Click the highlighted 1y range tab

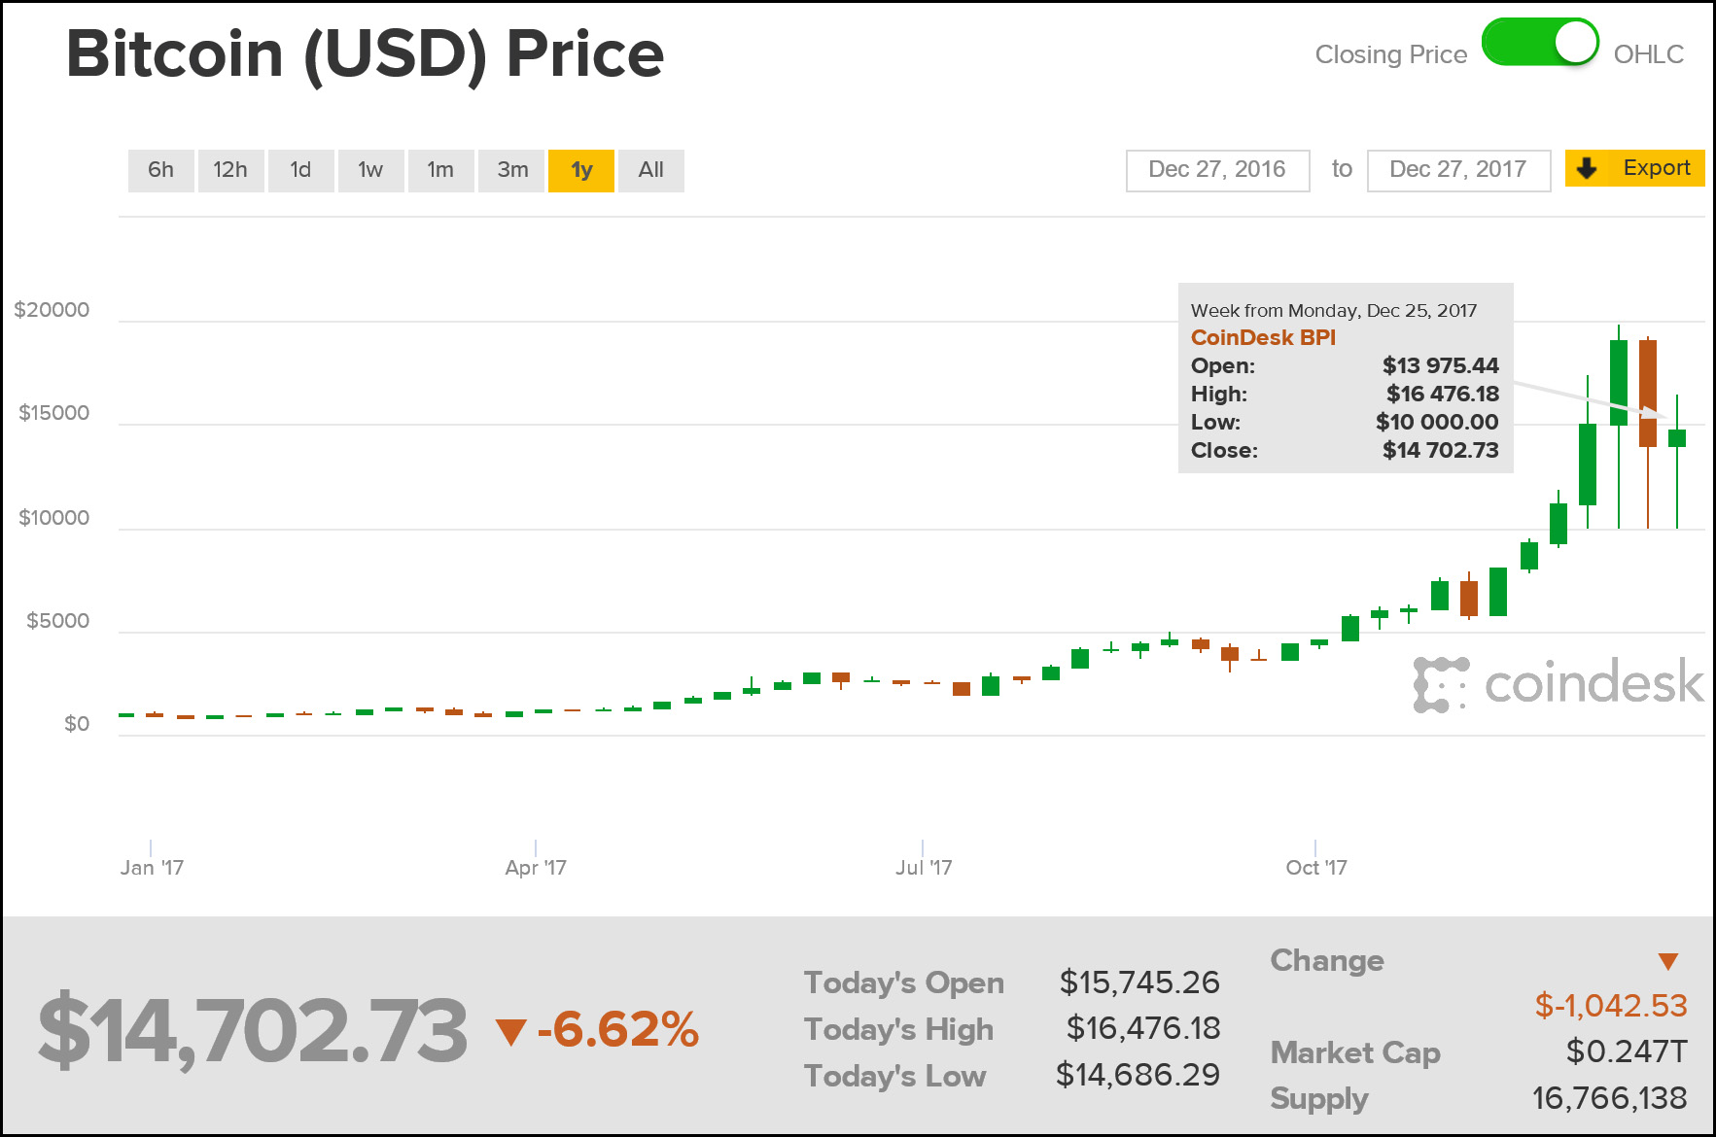click(581, 170)
